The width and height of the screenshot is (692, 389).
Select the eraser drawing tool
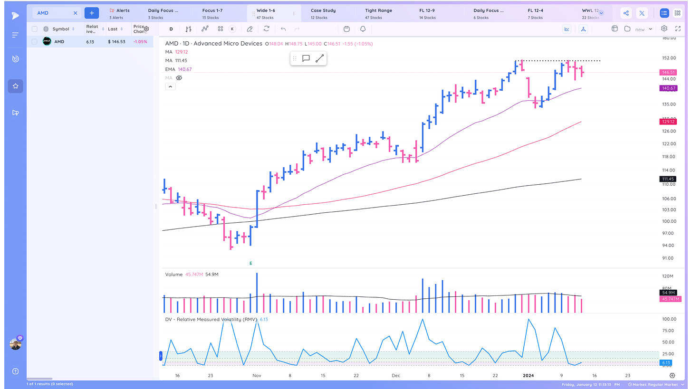point(250,29)
